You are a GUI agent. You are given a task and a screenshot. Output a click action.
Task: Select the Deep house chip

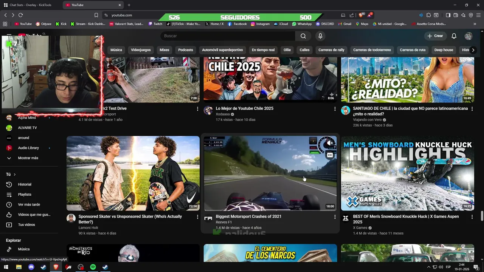[444, 50]
